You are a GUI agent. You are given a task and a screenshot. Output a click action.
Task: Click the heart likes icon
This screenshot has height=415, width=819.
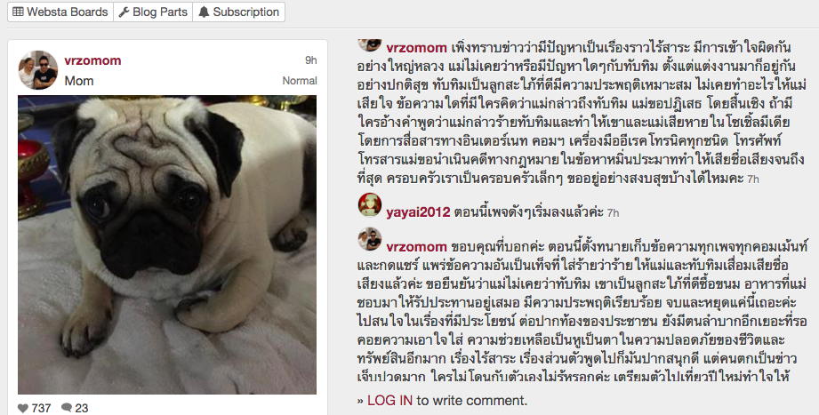(23, 408)
